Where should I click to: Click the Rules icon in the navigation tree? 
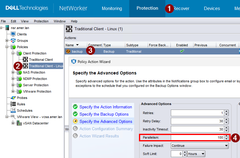pos(13,104)
